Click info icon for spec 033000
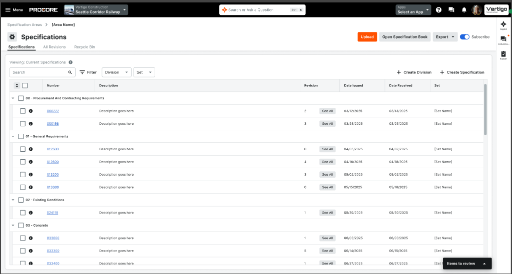 31,238
